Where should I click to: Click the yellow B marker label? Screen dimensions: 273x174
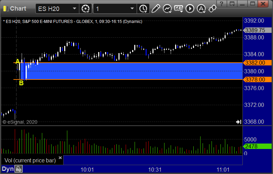click(x=21, y=83)
